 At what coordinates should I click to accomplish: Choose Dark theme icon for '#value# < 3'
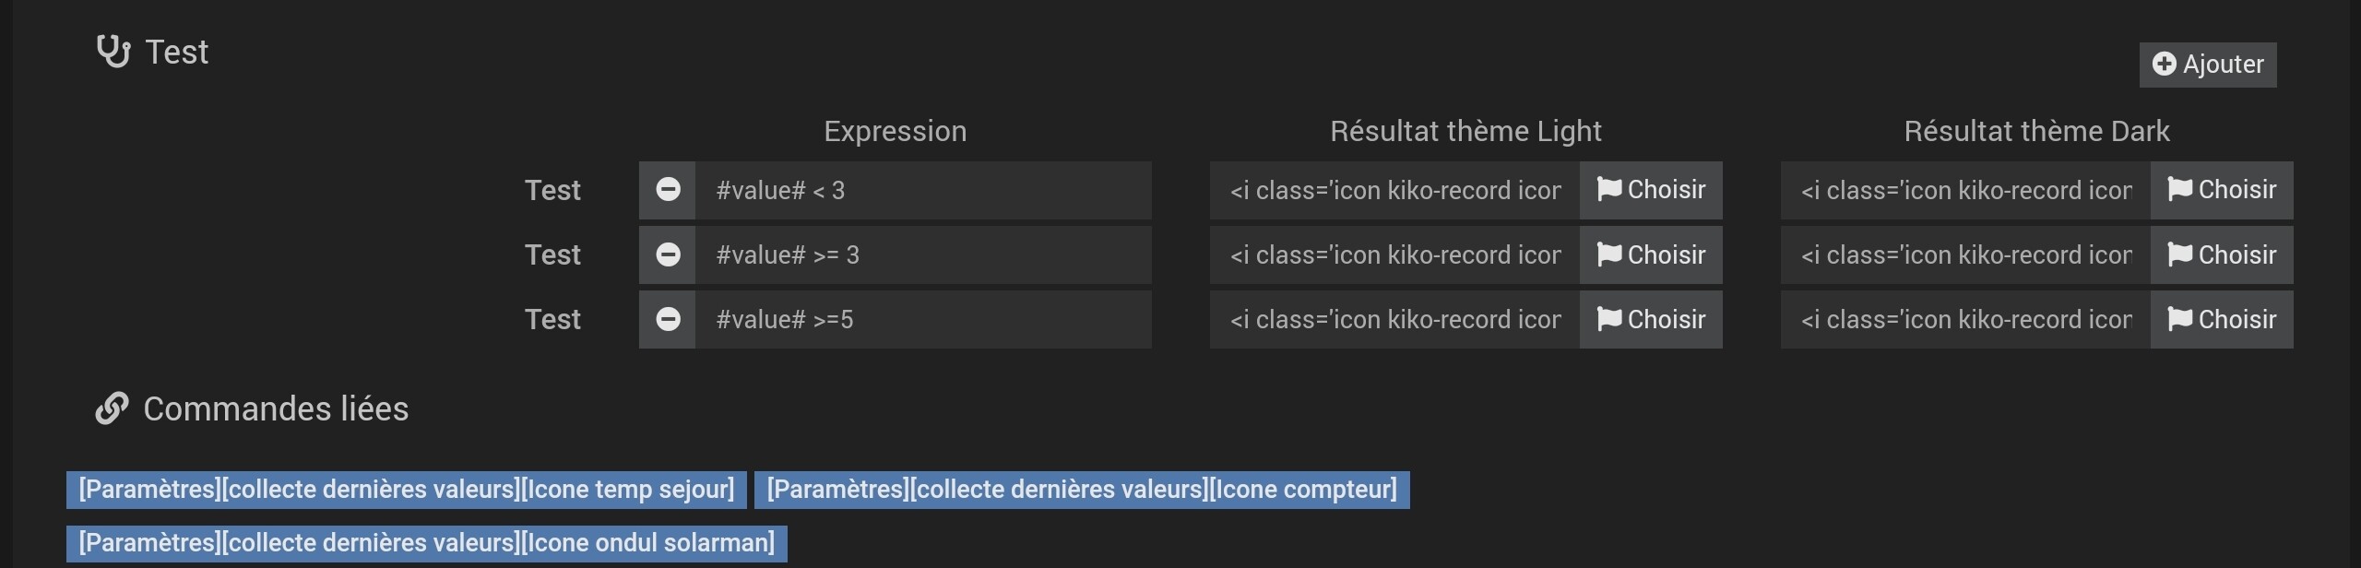click(x=2222, y=190)
